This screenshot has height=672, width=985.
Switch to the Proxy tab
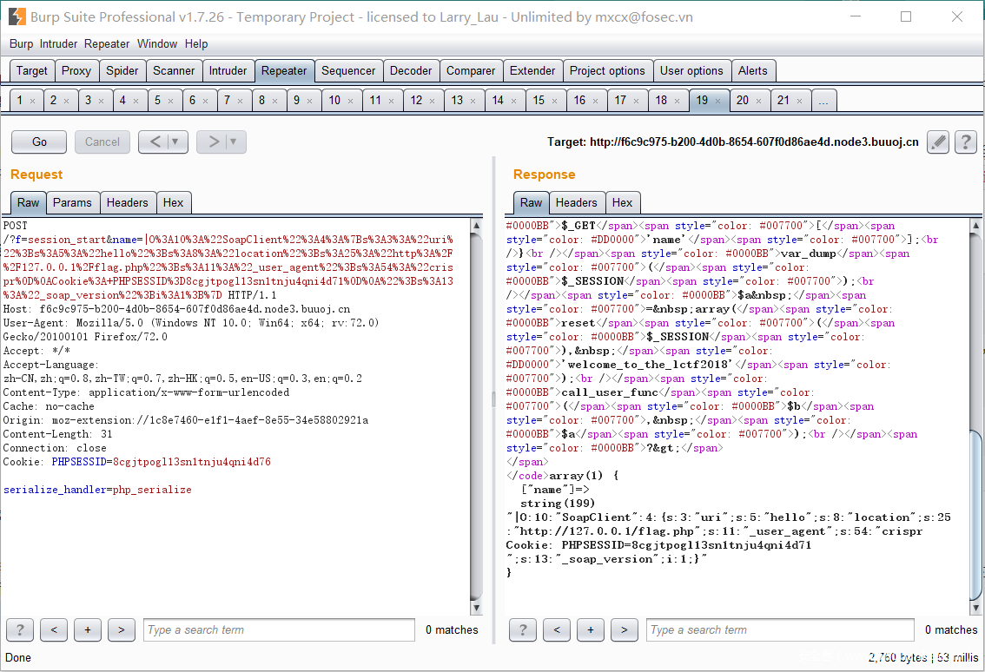76,71
